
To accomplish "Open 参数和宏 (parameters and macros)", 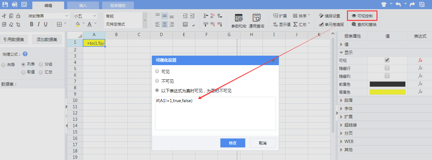I will point(239,21).
